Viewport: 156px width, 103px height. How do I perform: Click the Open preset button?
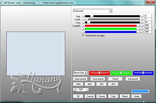[x=80, y=79]
